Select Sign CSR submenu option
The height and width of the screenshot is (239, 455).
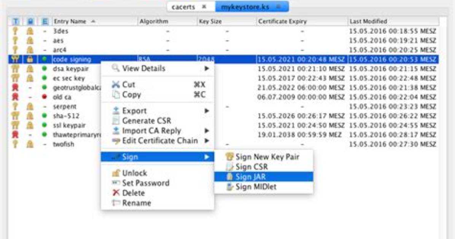coord(264,167)
